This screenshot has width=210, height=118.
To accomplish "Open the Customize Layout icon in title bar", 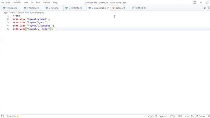I will pyautogui.click(x=194, y=3).
